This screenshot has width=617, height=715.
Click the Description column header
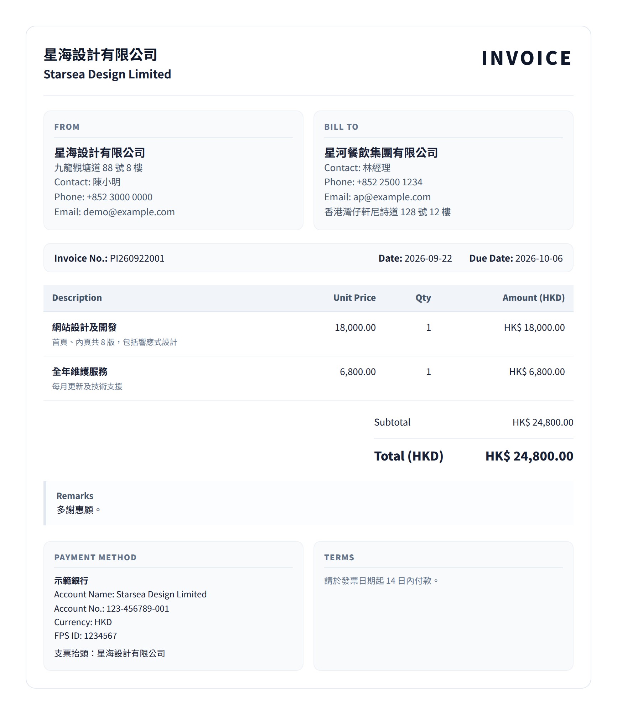click(x=77, y=298)
